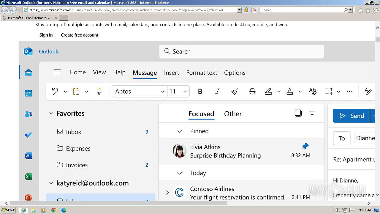
Task: Apply font color with the A icon
Action: pyautogui.click(x=290, y=91)
